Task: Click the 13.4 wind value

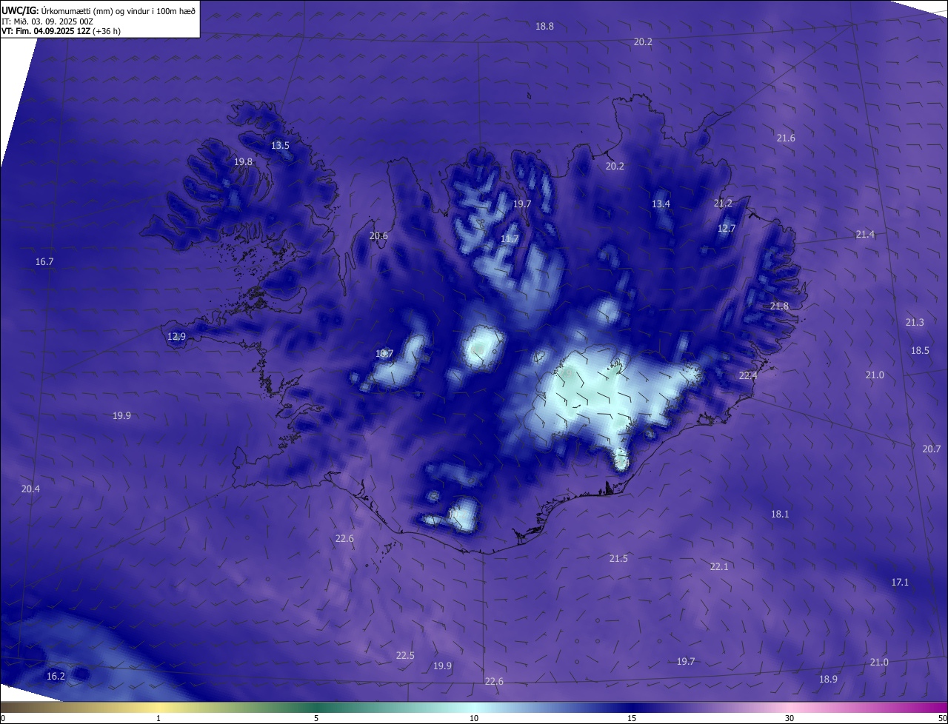Action: click(661, 204)
